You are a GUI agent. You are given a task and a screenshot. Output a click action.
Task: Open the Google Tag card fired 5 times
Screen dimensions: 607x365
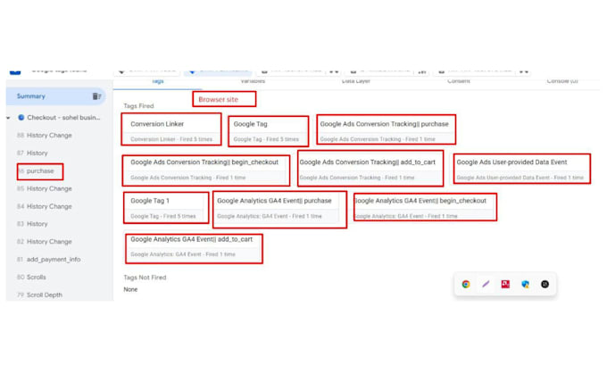(x=269, y=131)
